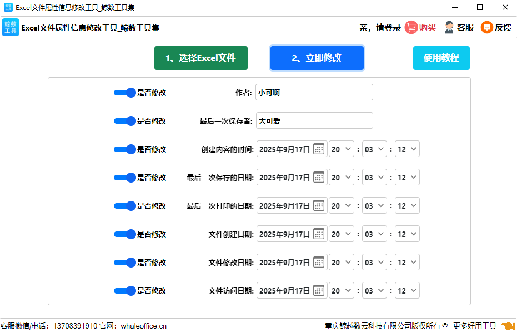
Task: Toggle 是否修改 switch for 文件访问日期
Action: tap(124, 291)
